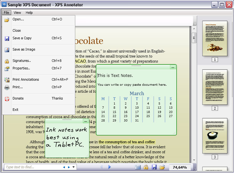Click 'This is Text Notes.' line
The image size is (234, 173).
click(115, 76)
